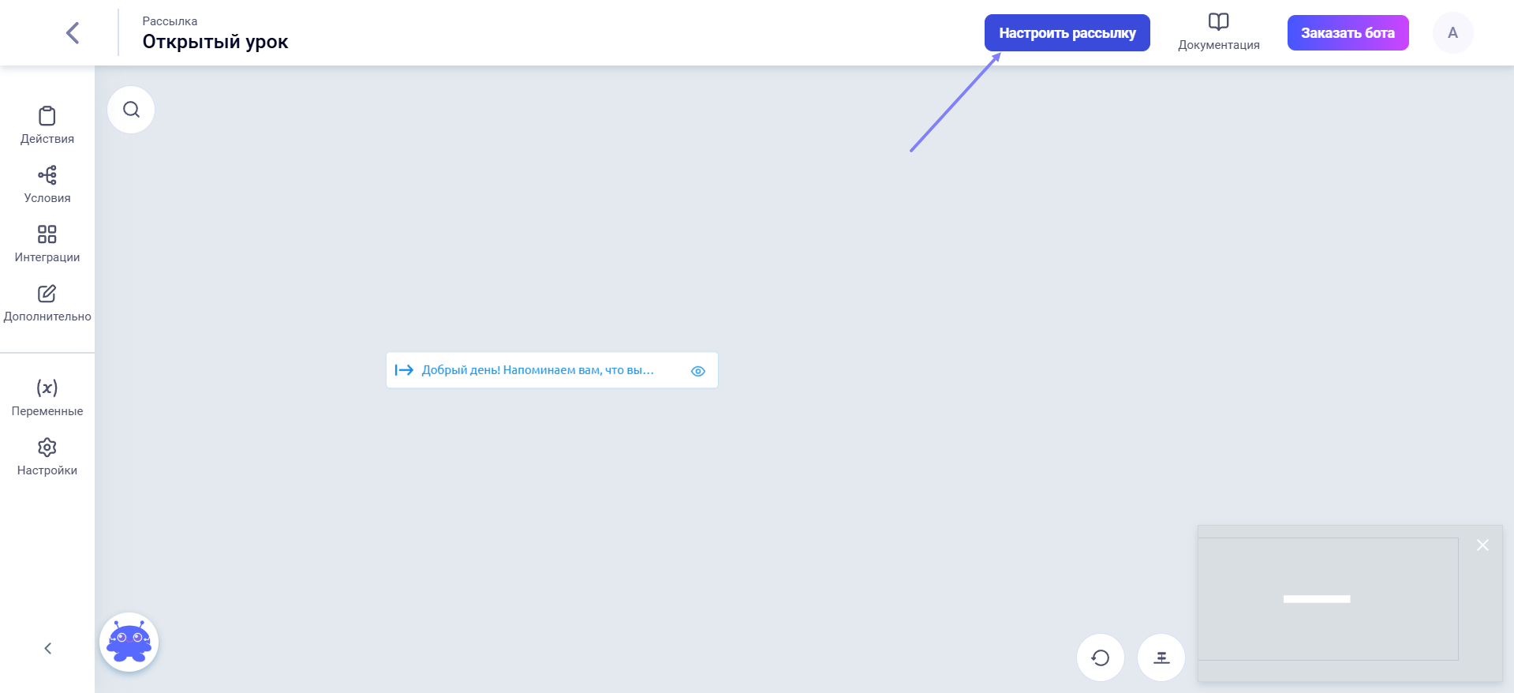Open the Переменные section
The width and height of the screenshot is (1514, 693).
tap(47, 398)
